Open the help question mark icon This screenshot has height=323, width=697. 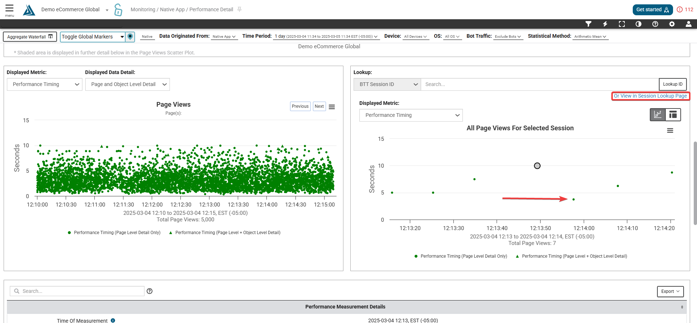[x=655, y=24]
